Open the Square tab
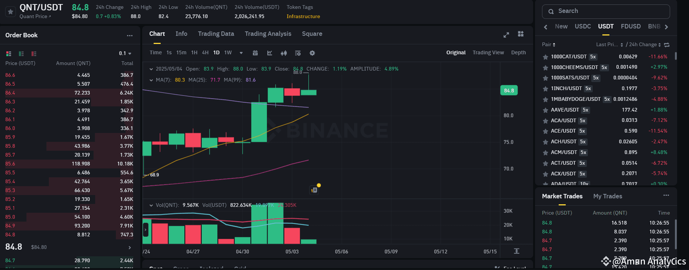This screenshot has width=689, height=270. 312,34
